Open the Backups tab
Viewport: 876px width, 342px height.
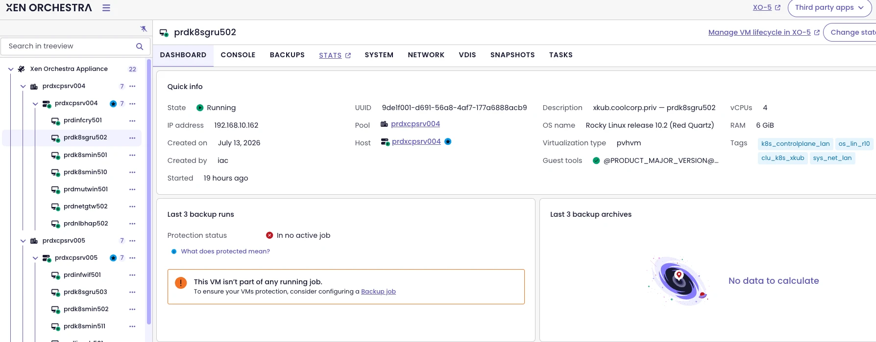(x=287, y=55)
